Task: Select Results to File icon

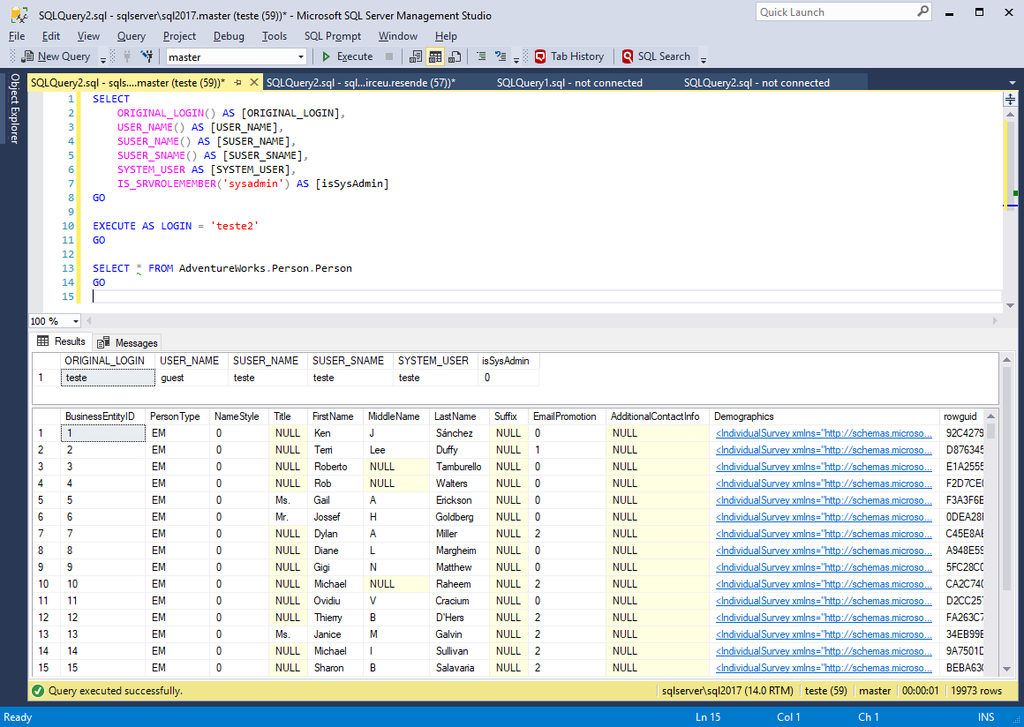Action: pos(455,56)
